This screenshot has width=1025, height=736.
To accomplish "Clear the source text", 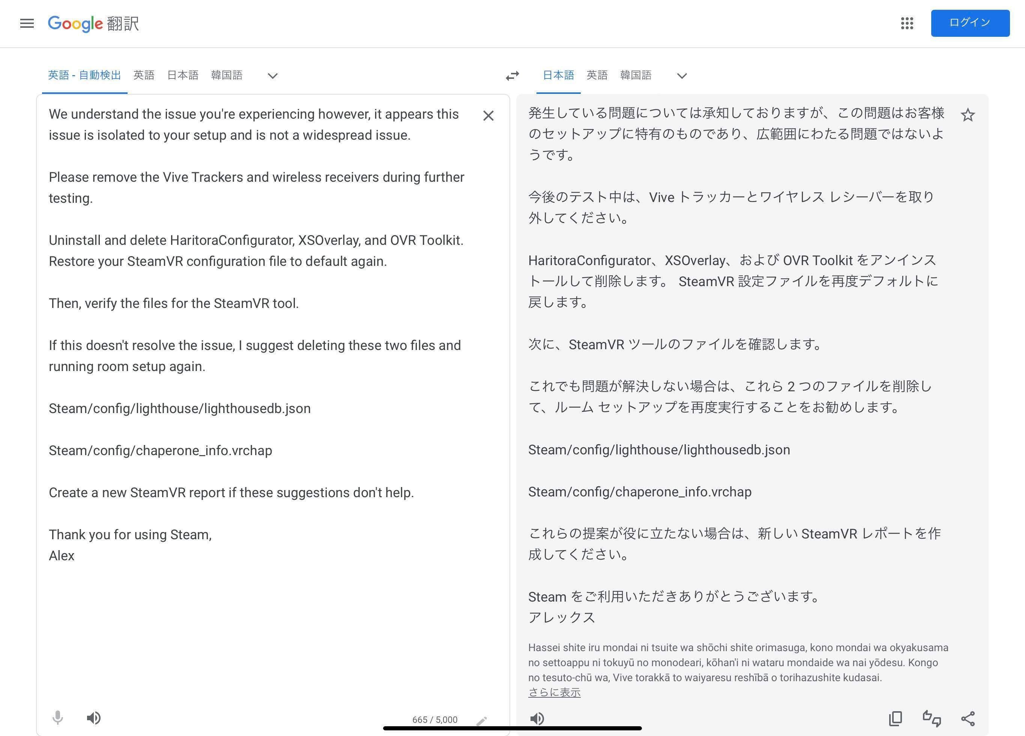I will point(488,116).
